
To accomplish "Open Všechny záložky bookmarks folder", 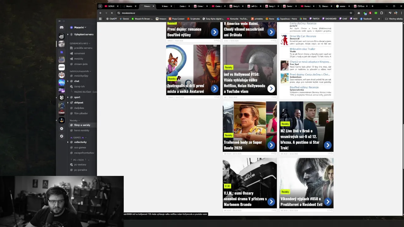I will (x=394, y=19).
